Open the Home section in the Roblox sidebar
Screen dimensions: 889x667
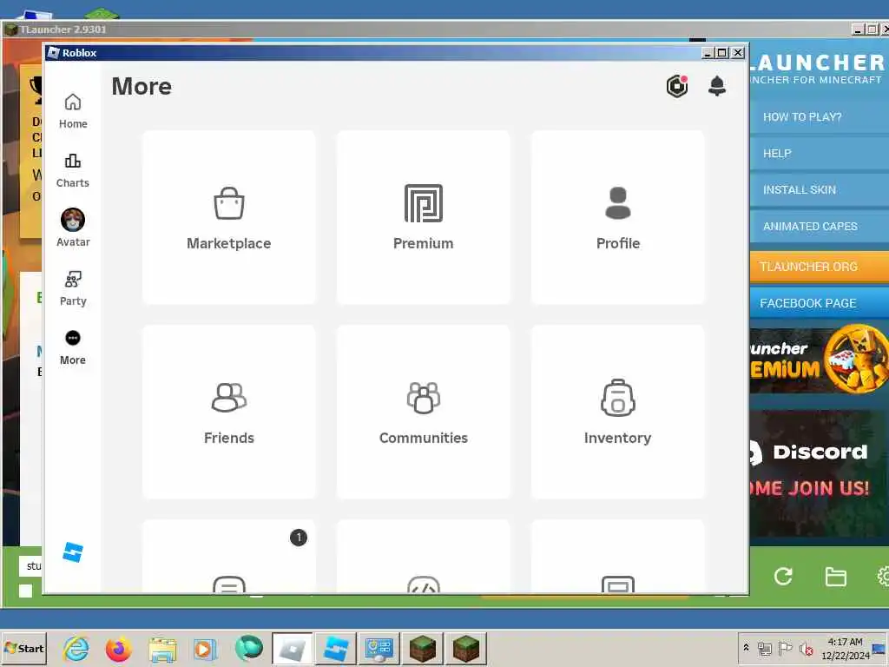[x=73, y=111]
